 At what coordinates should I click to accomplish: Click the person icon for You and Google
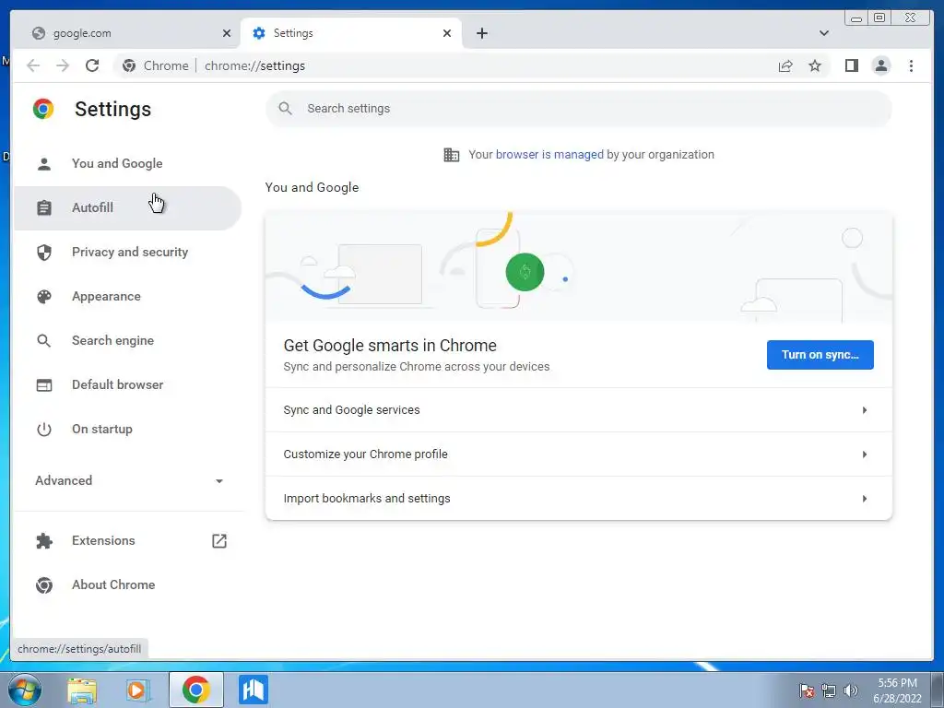point(44,164)
